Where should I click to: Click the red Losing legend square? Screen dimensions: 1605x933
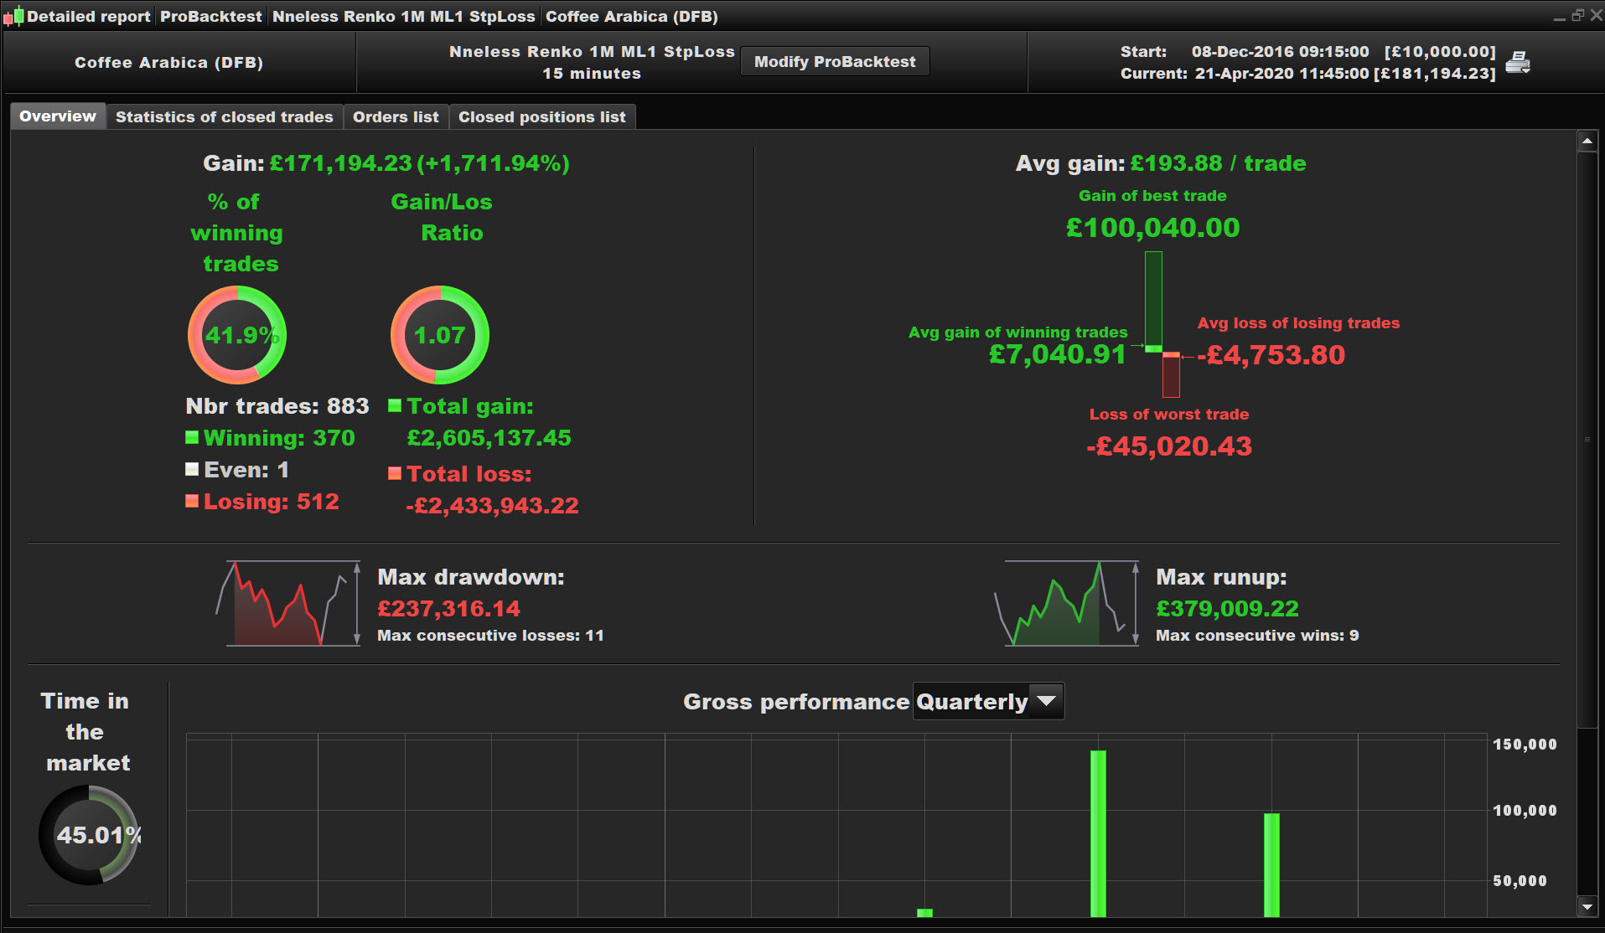pos(192,501)
